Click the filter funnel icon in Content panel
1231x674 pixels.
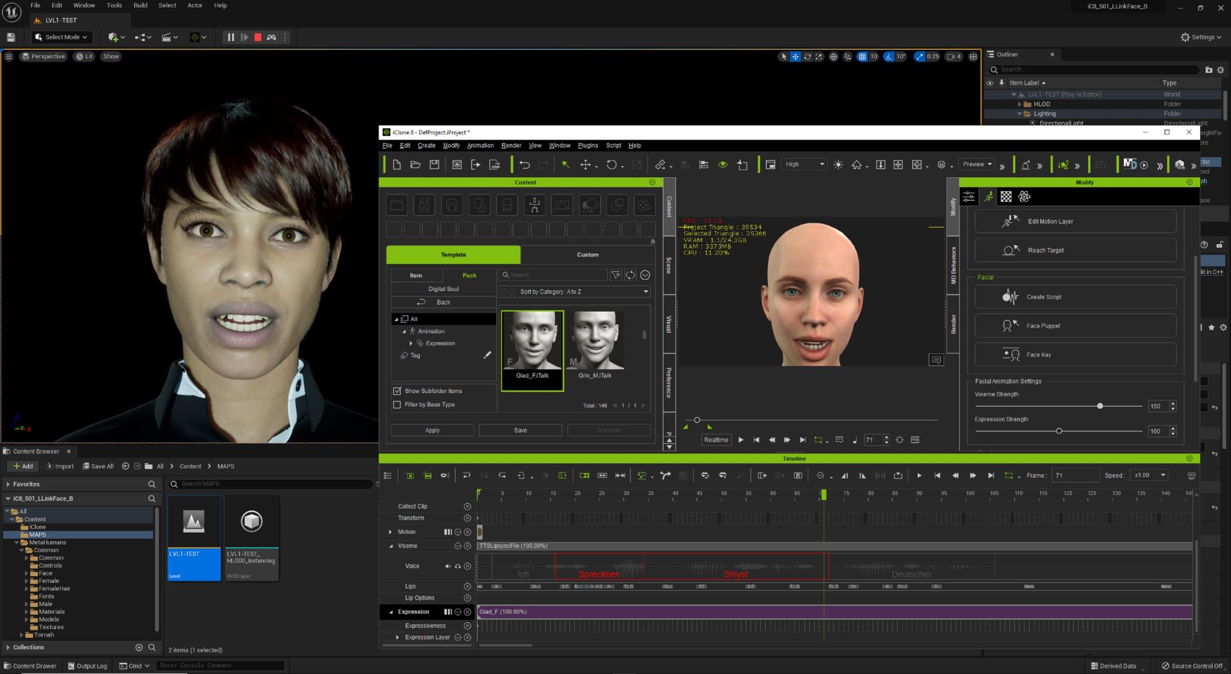click(615, 275)
